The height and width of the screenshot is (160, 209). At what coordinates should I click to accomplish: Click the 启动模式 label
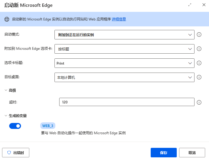click(x=12, y=34)
